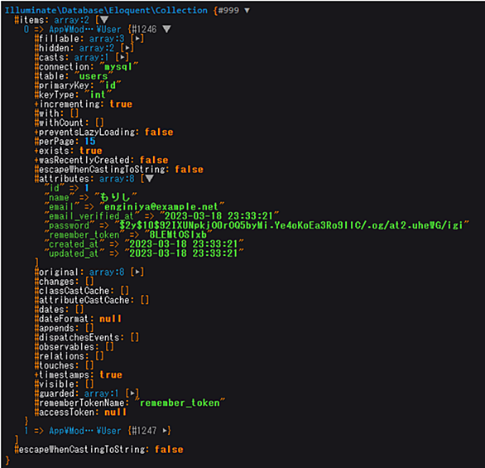Collapse the #items array:2 list
This screenshot has height=468, width=485.
tap(104, 20)
